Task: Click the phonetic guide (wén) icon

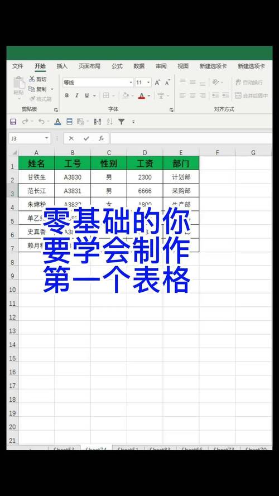Action: coord(161,95)
